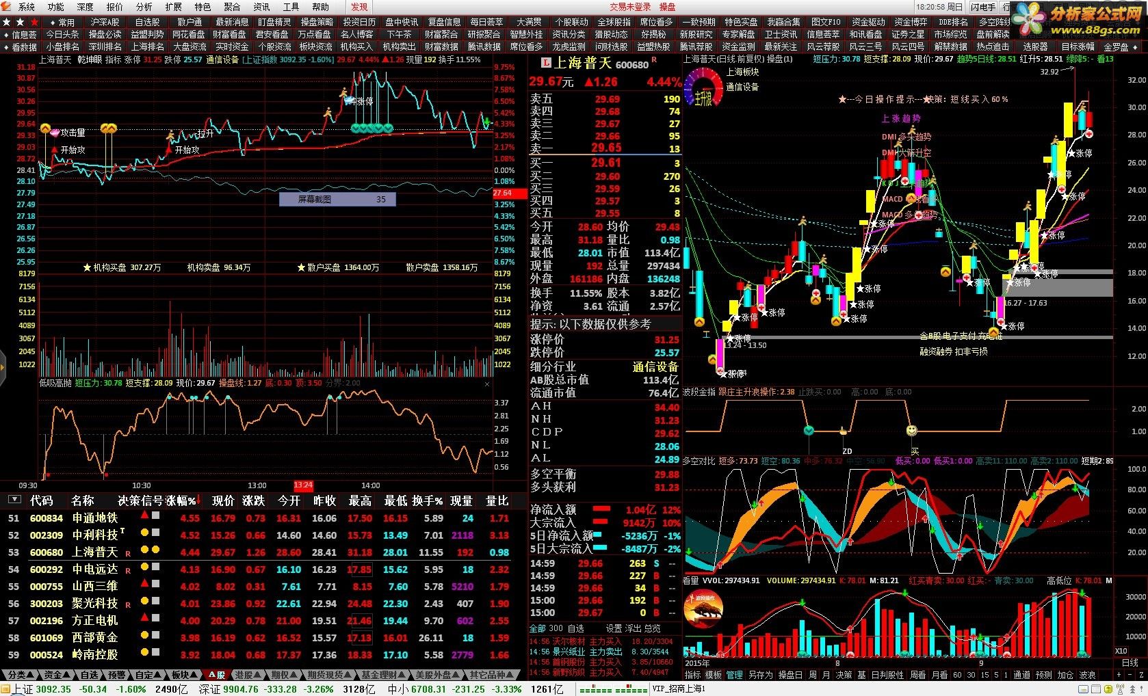Expand the 自定 bottom tab menu
The height and width of the screenshot is (696, 1148).
pos(148,675)
